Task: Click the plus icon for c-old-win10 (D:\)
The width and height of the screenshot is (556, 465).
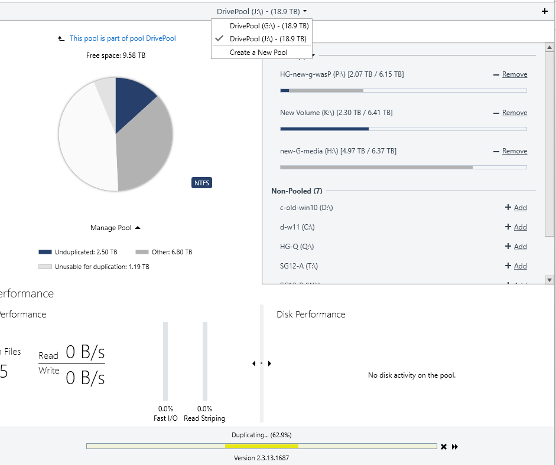Action: [508, 208]
